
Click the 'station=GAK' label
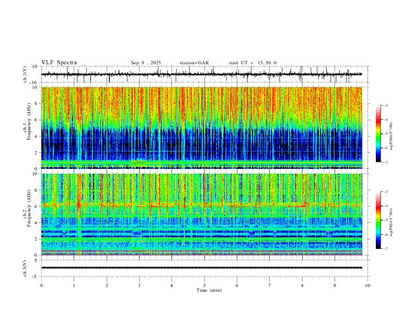[194, 63]
